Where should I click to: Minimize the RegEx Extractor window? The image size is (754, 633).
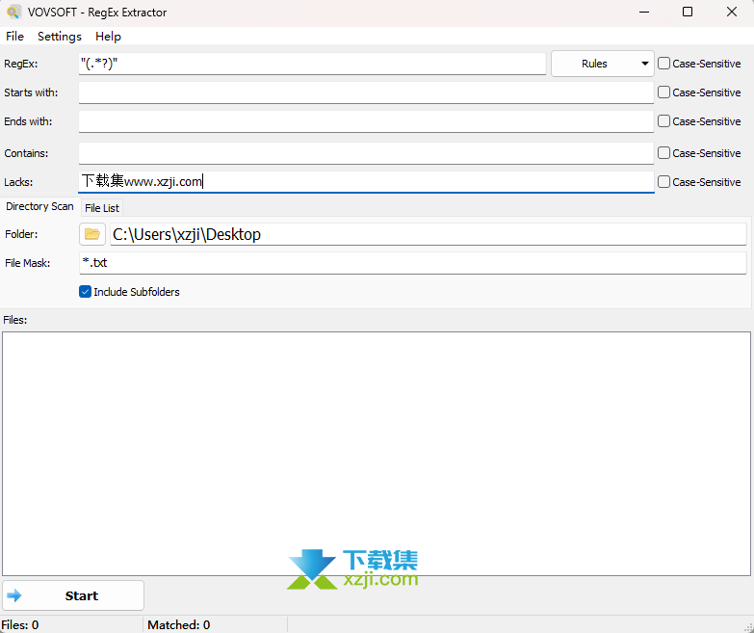click(644, 12)
